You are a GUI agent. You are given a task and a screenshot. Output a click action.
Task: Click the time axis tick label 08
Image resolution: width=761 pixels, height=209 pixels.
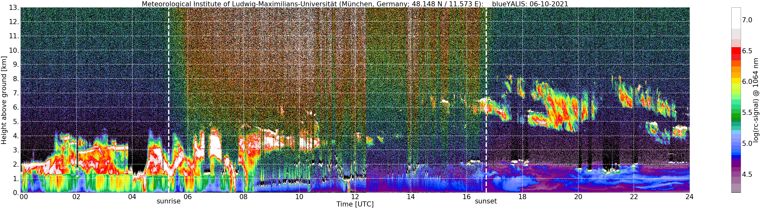[243, 197]
